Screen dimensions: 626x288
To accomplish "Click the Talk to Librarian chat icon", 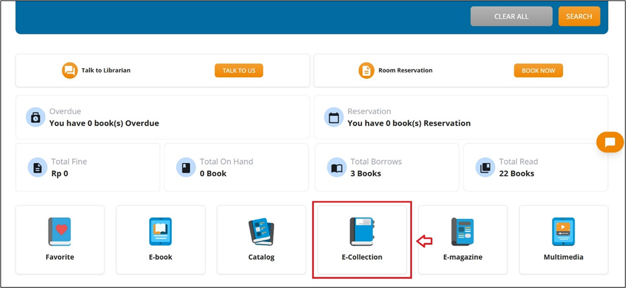I will [x=70, y=70].
